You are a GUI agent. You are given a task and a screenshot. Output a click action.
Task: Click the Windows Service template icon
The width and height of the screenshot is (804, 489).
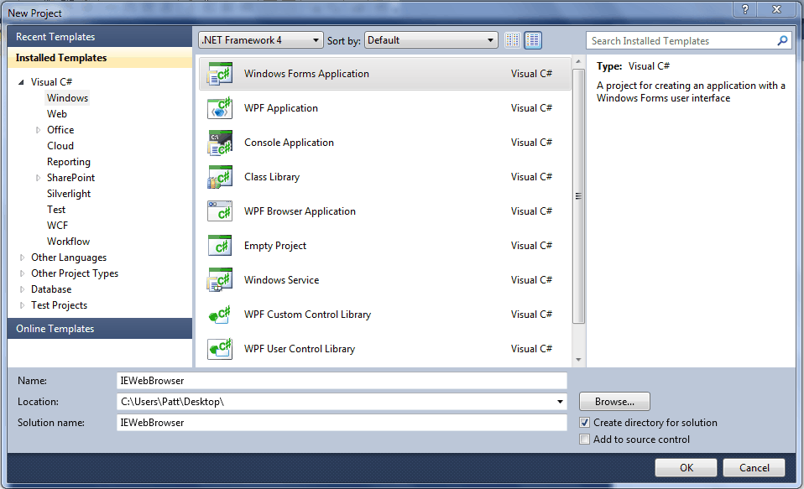pyautogui.click(x=219, y=280)
